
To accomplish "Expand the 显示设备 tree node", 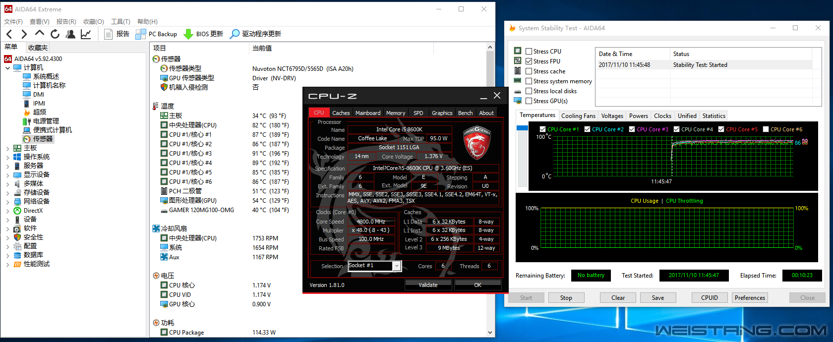I will (7, 175).
